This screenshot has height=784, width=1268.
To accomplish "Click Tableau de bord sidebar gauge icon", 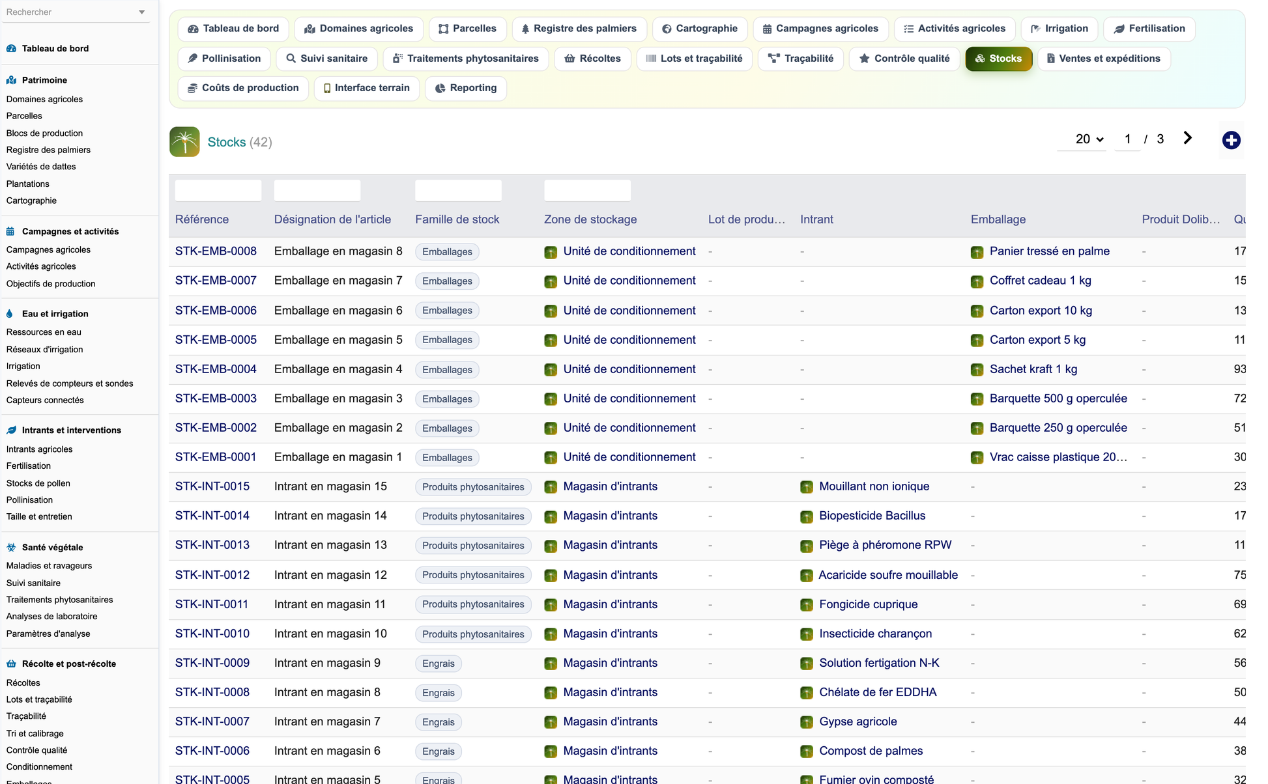I will [11, 48].
